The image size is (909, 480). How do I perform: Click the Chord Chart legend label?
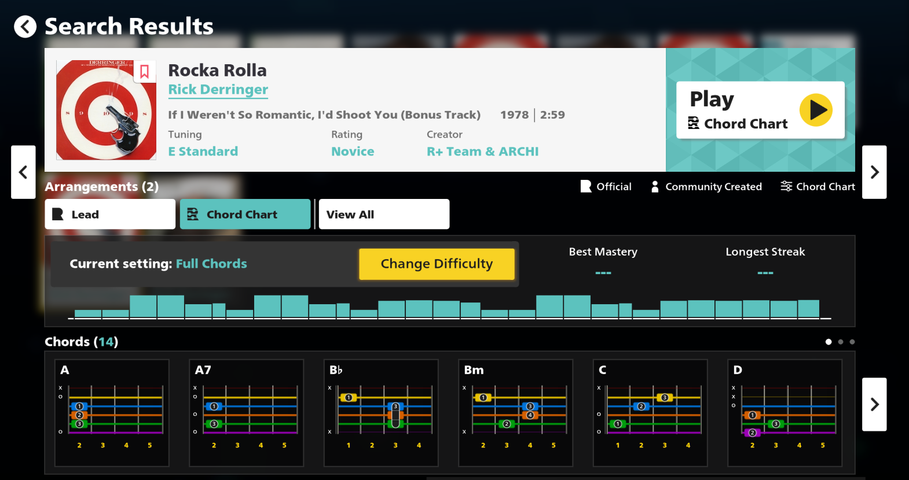coord(818,186)
